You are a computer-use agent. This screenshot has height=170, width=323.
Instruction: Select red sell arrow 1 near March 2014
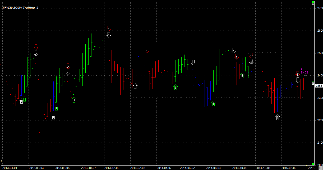pos(147,50)
